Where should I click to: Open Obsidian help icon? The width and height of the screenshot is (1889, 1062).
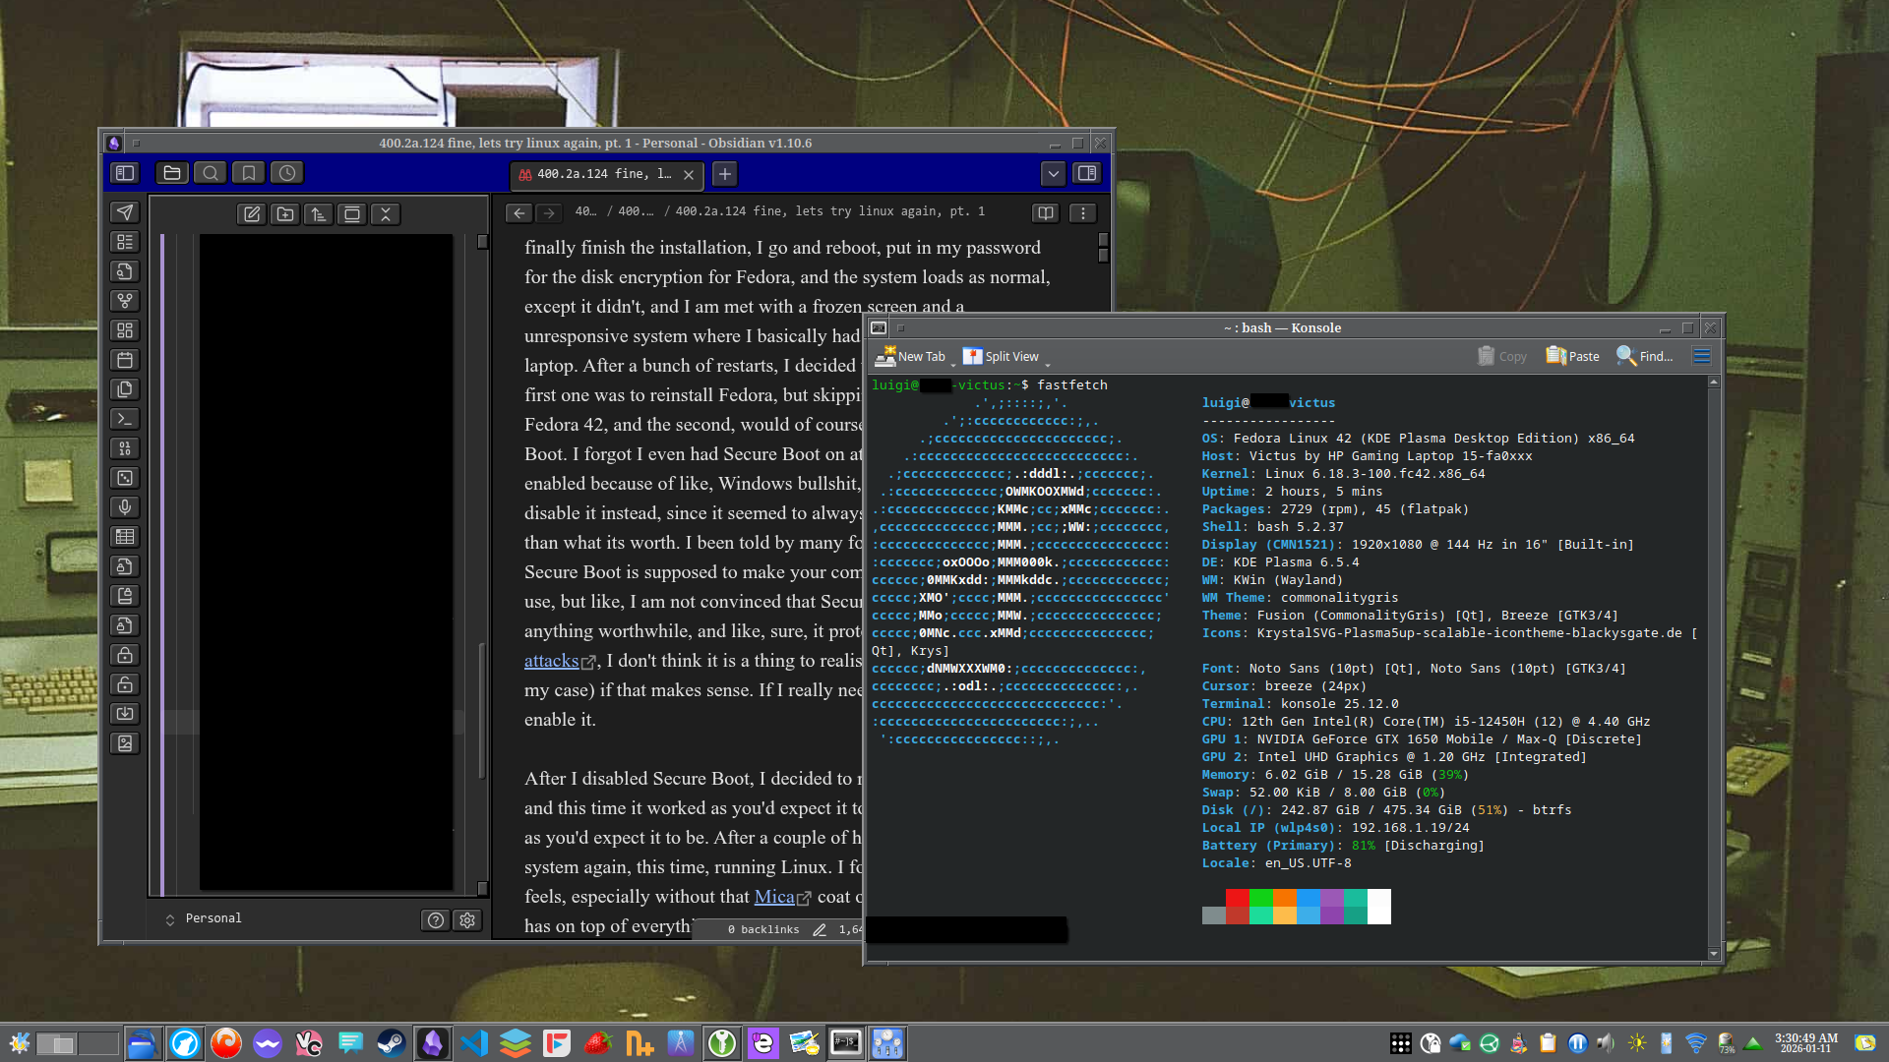click(436, 919)
